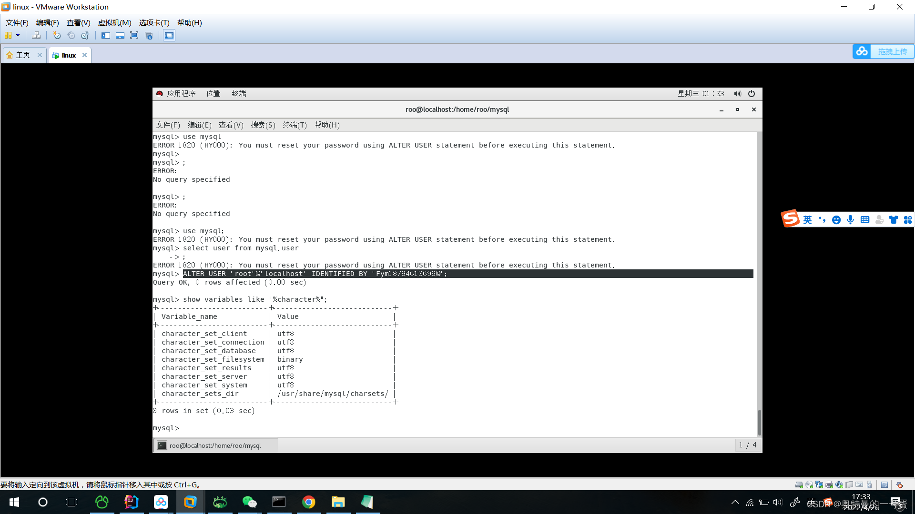915x514 pixels.
Task: Click Sogou microphone voice input icon
Action: pos(851,219)
